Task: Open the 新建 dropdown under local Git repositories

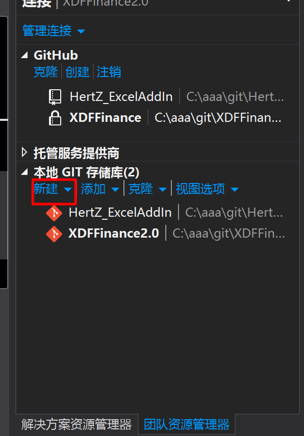Action: [x=53, y=189]
